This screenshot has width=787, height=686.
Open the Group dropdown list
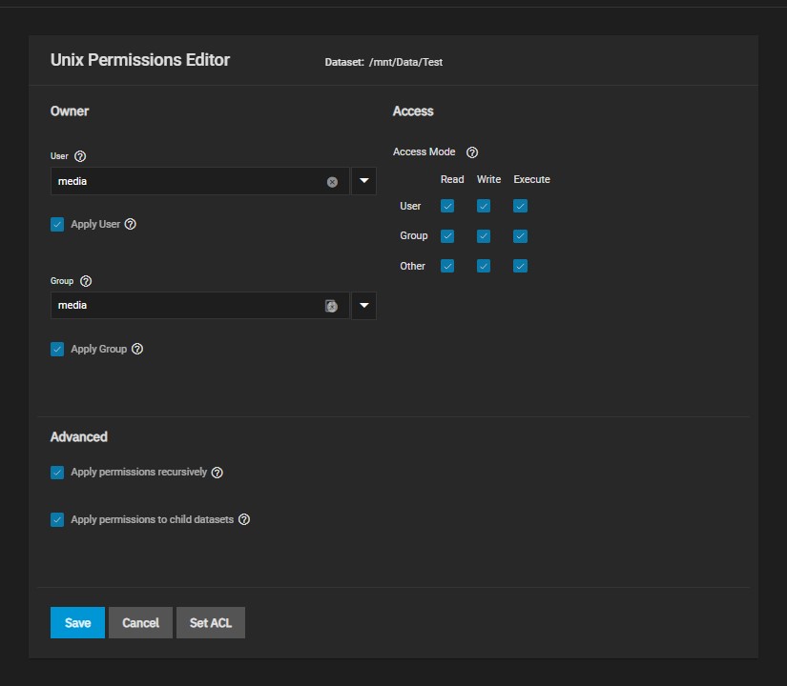(x=363, y=306)
